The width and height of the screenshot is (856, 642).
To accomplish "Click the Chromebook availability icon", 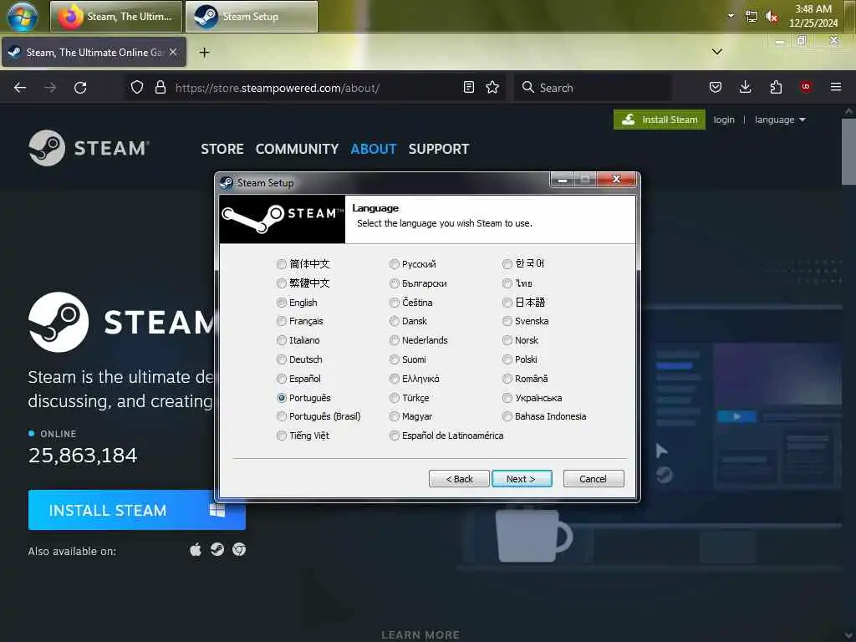I will [x=239, y=549].
